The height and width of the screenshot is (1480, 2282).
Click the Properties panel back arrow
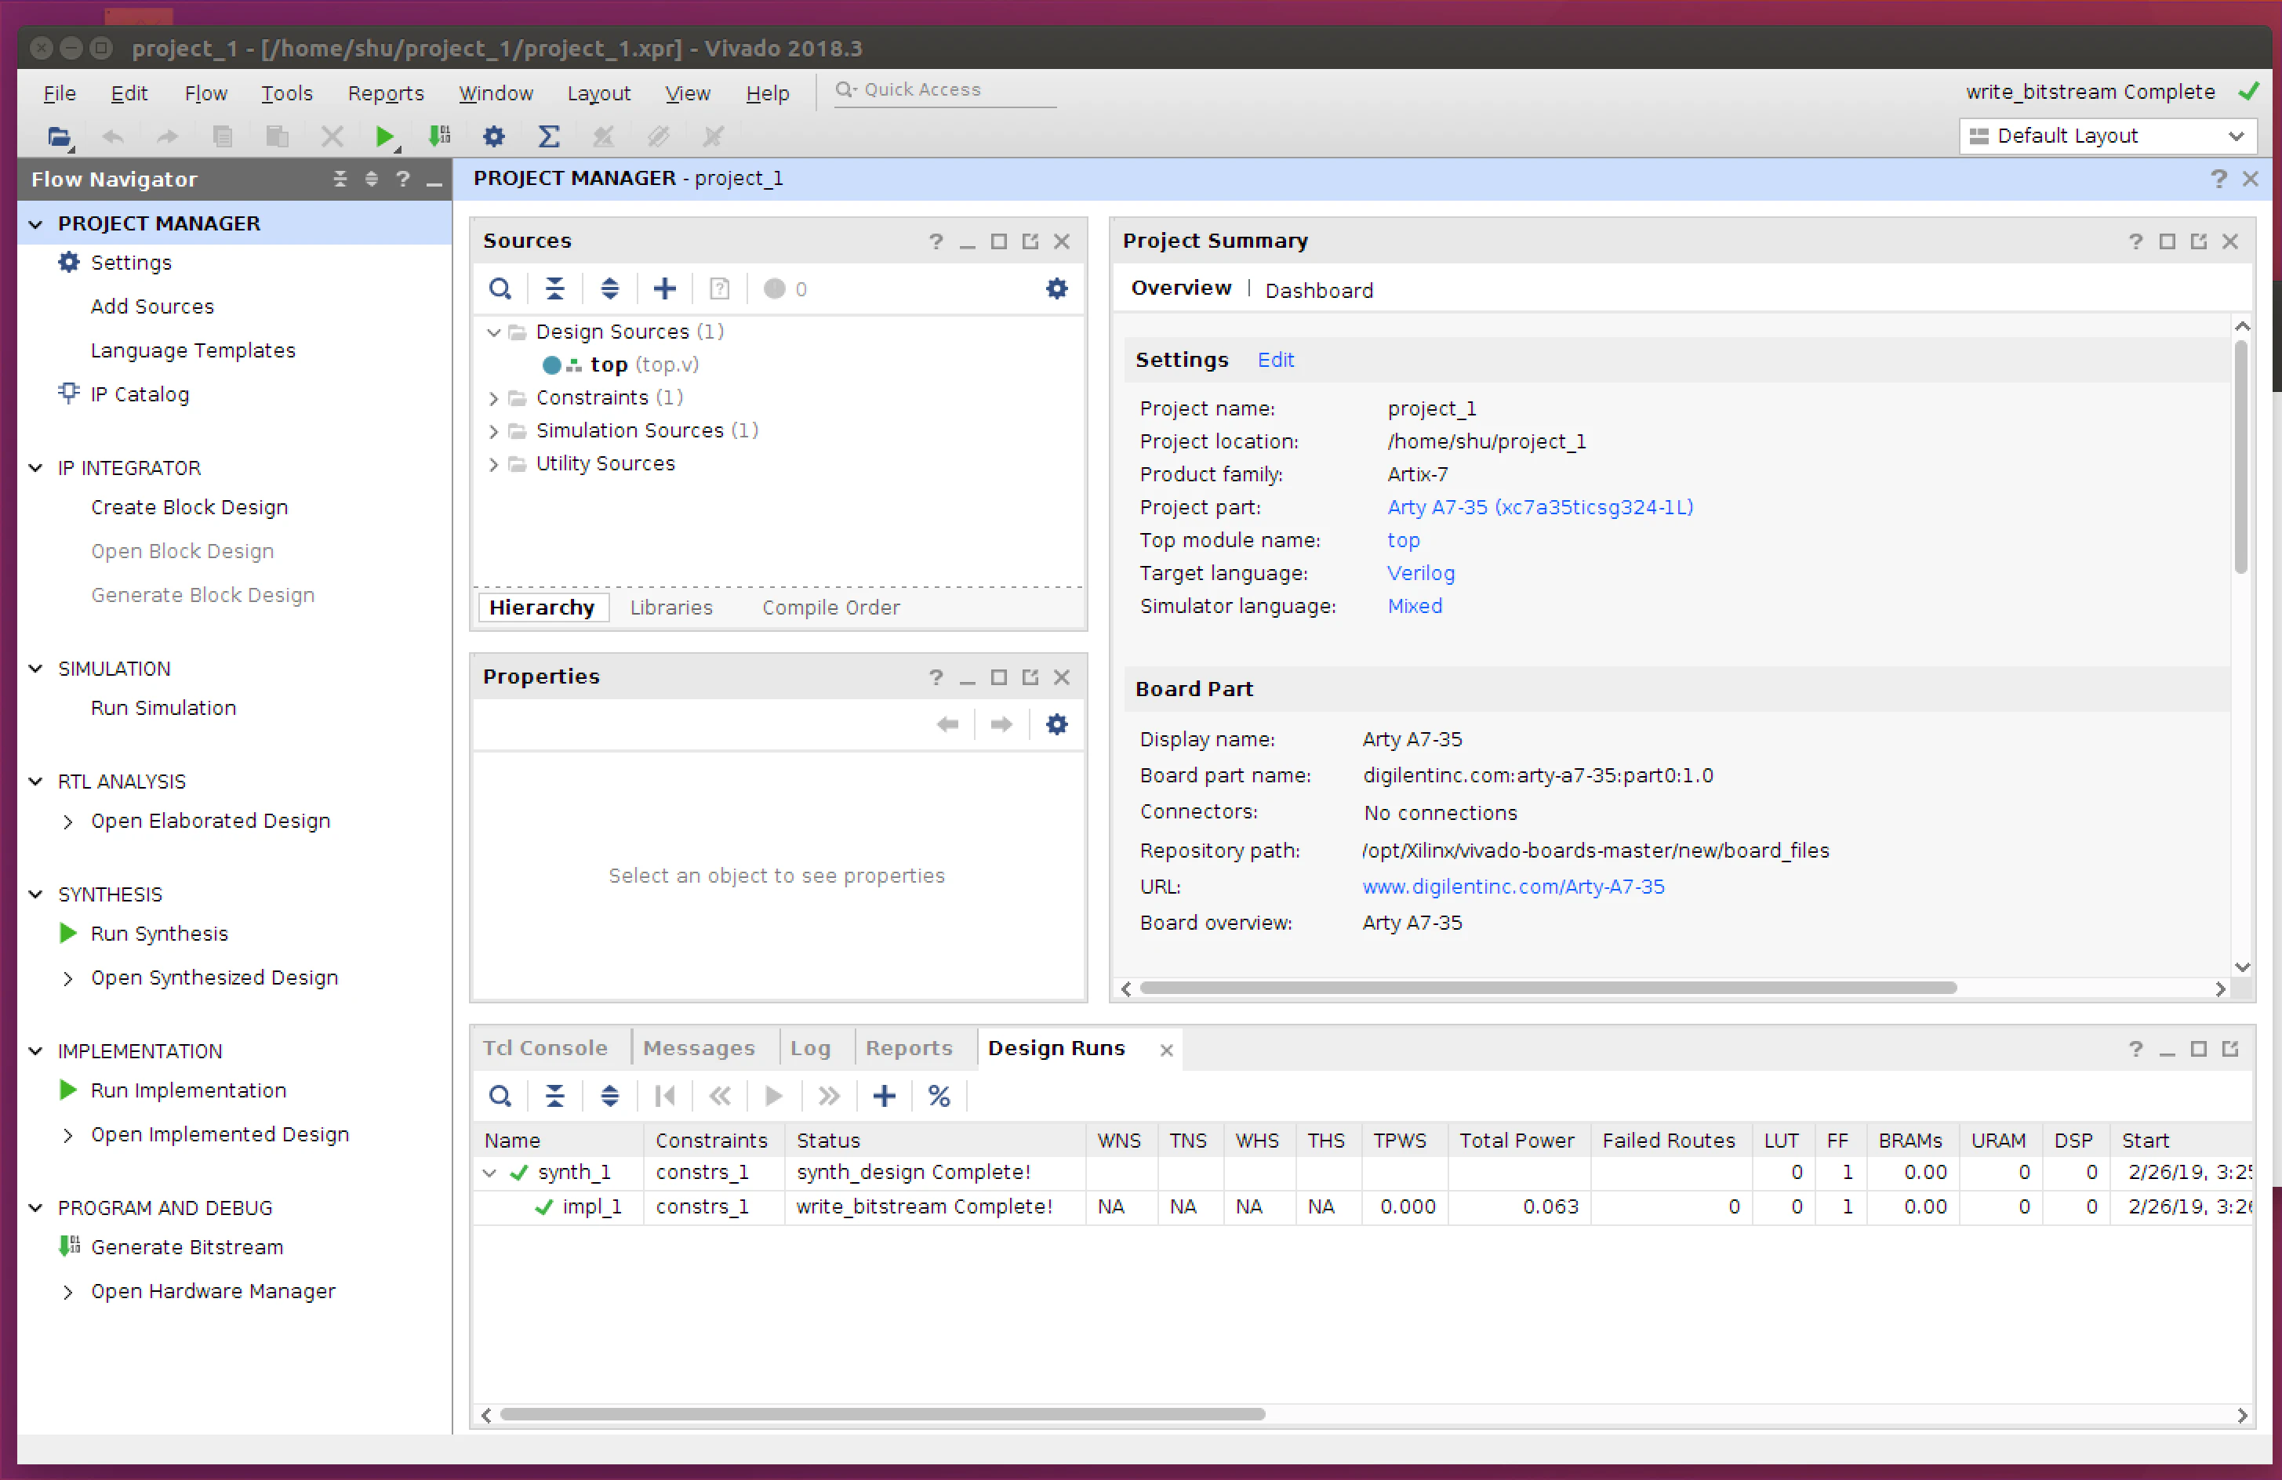pos(947,724)
